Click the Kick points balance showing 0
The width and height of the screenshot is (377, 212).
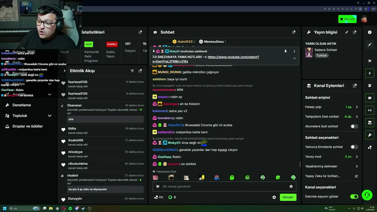click(172, 197)
